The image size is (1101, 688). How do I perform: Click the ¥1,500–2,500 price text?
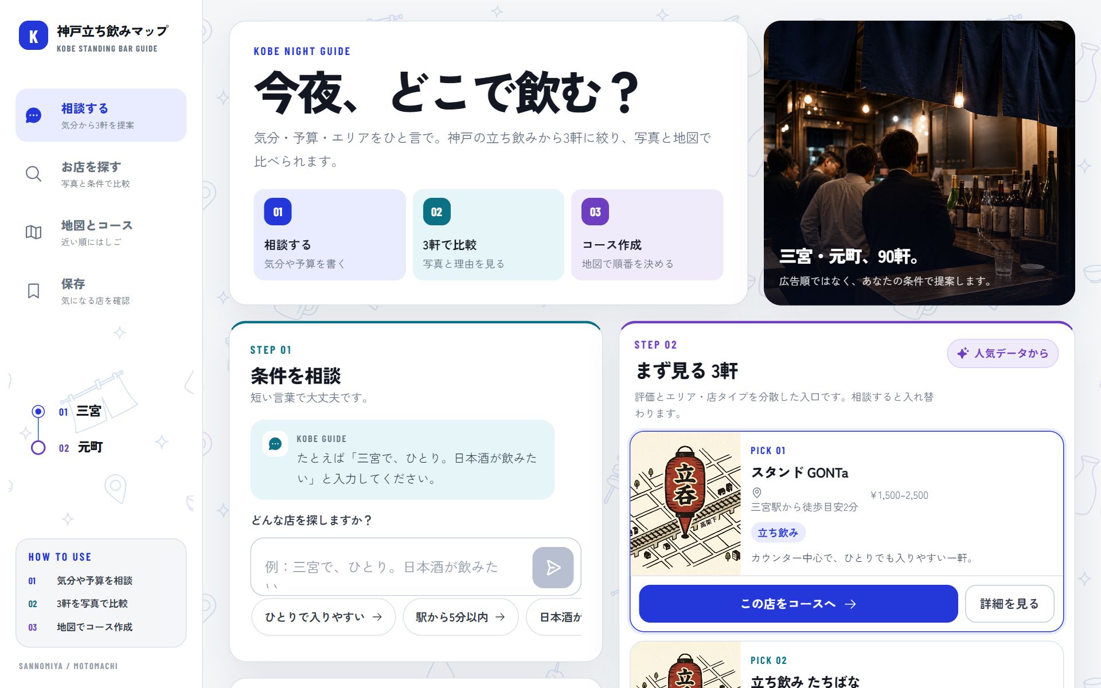899,495
